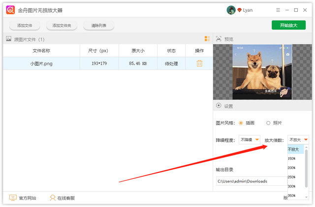Image resolution: width=315 pixels, height=207 pixels.
Task: Click the preview panel icon
Action: 219,38
